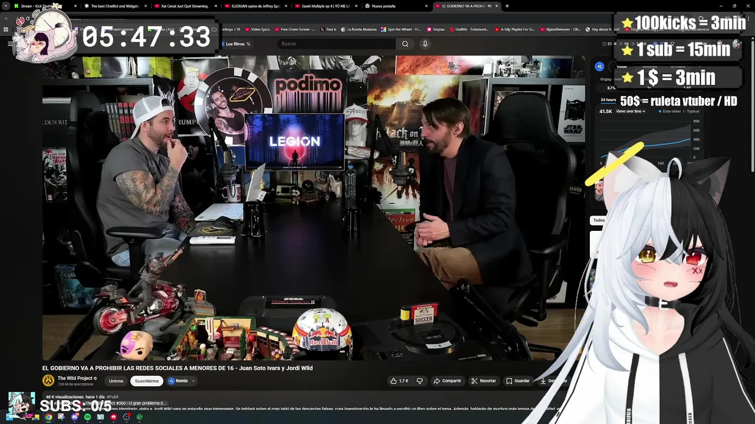The width and height of the screenshot is (755, 424).
Task: Click the 'Suscribirme' subscribe button
Action: click(x=147, y=381)
